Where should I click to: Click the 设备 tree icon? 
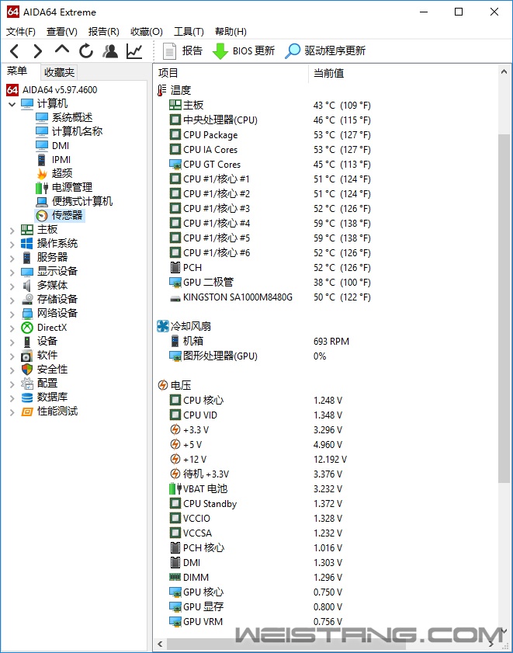[27, 342]
